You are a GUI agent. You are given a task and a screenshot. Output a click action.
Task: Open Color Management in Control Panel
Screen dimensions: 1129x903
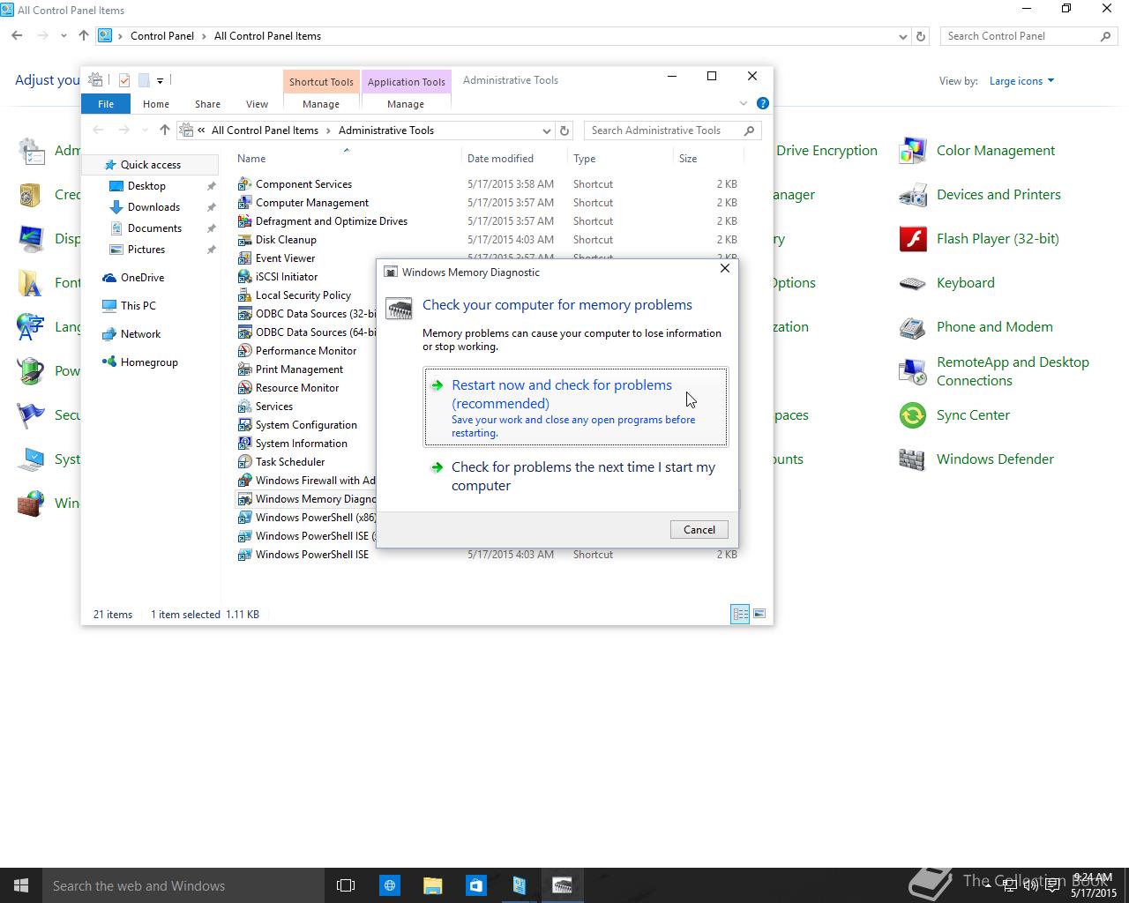[913, 151]
